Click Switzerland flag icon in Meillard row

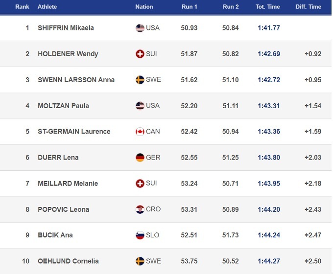click(x=140, y=183)
